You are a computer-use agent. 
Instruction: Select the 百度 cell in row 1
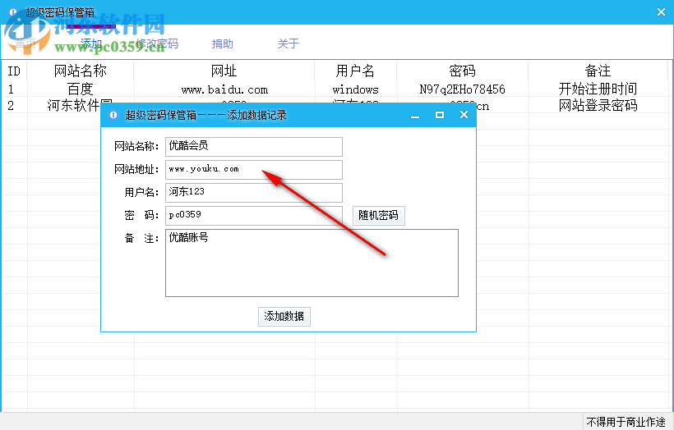pyautogui.click(x=81, y=89)
